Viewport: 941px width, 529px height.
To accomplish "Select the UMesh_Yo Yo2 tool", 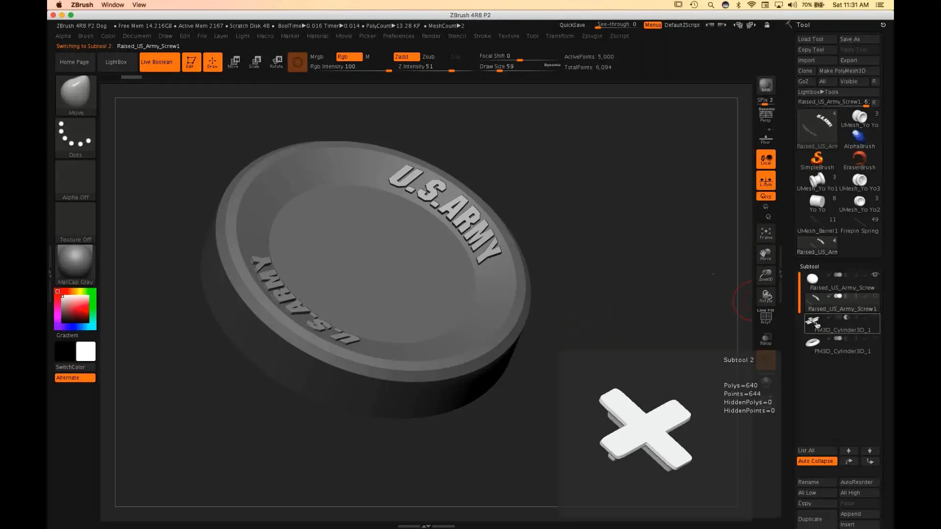I will 859,203.
